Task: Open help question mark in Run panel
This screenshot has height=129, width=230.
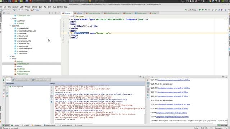Action: click(4, 100)
